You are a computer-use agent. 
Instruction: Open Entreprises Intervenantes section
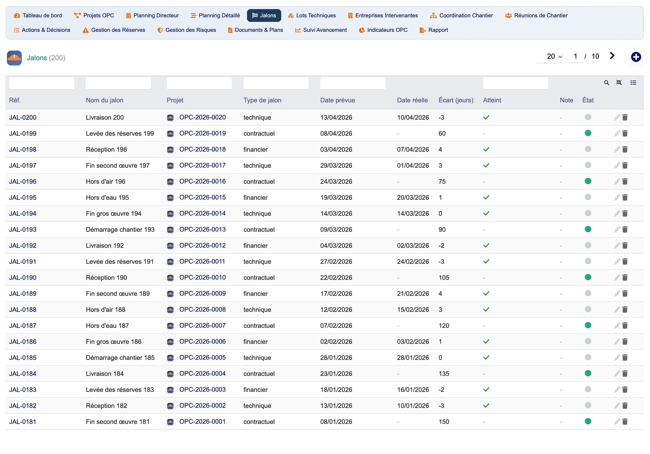click(383, 15)
